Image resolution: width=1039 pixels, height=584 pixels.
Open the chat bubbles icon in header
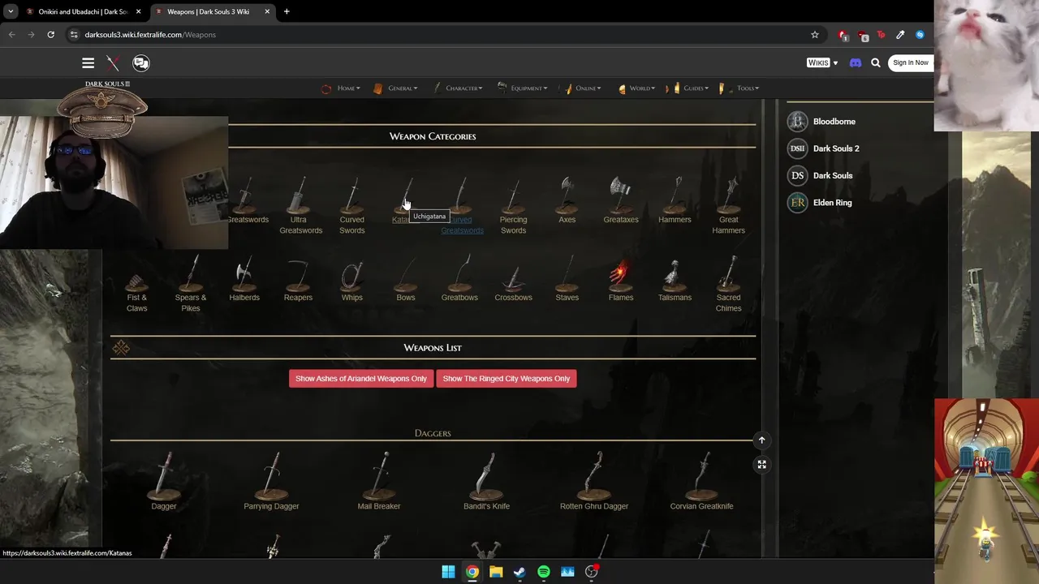[140, 62]
